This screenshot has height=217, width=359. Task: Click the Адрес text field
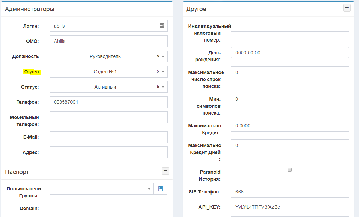[x=108, y=152]
